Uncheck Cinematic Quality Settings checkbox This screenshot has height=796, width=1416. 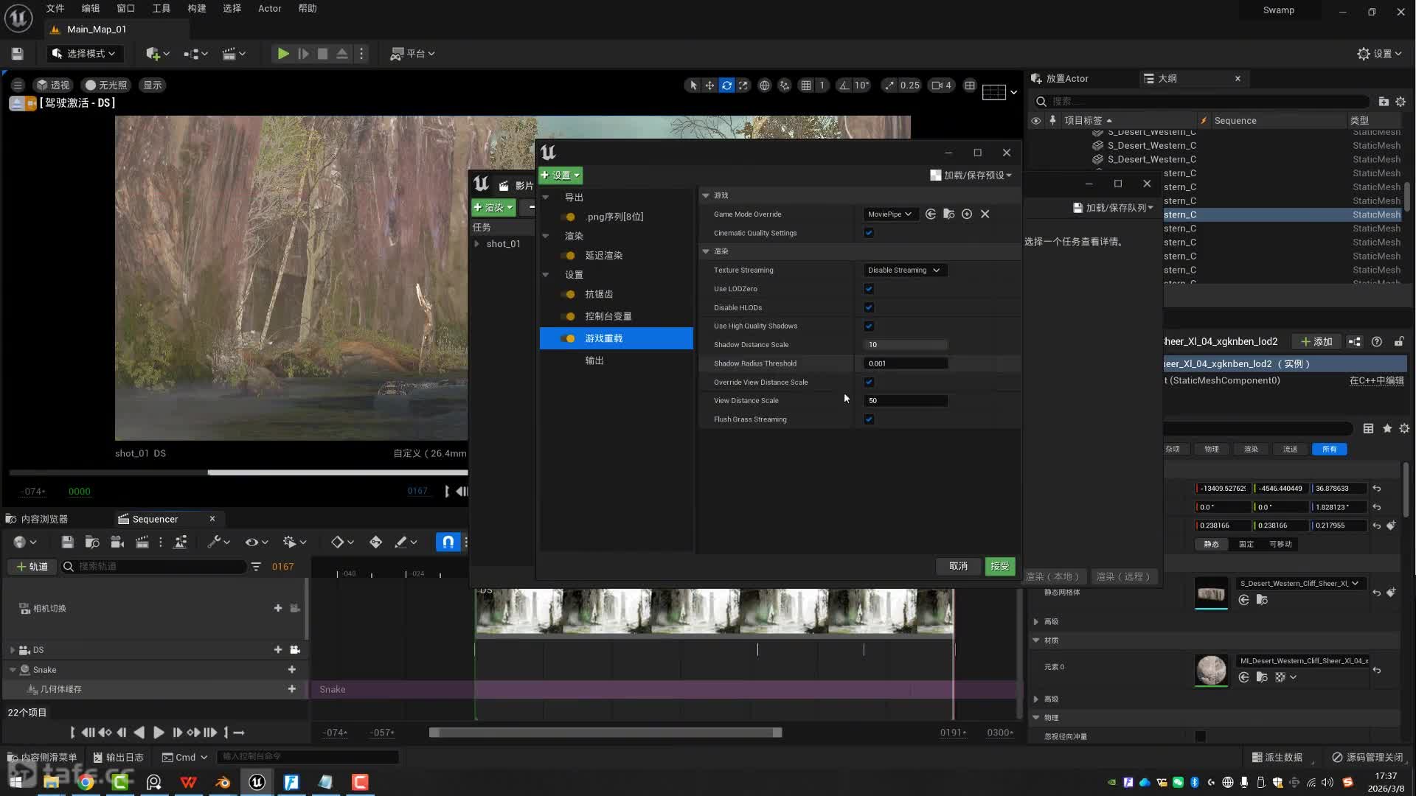pyautogui.click(x=869, y=233)
